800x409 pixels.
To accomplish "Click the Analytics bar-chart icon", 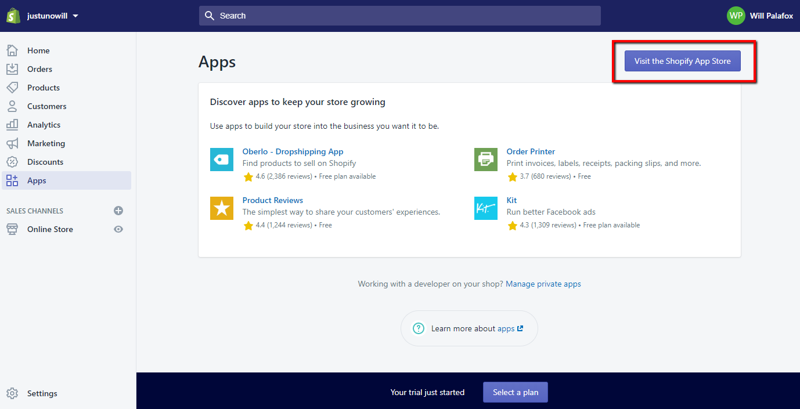I will coord(13,125).
